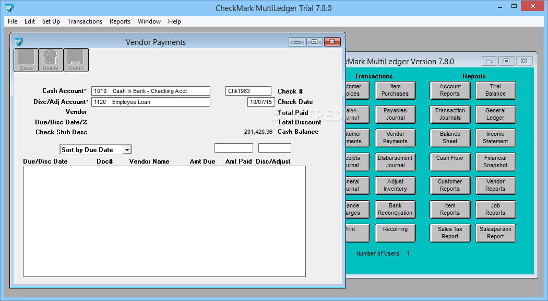Click the Item Reports button
This screenshot has height=301, width=548.
450,210
